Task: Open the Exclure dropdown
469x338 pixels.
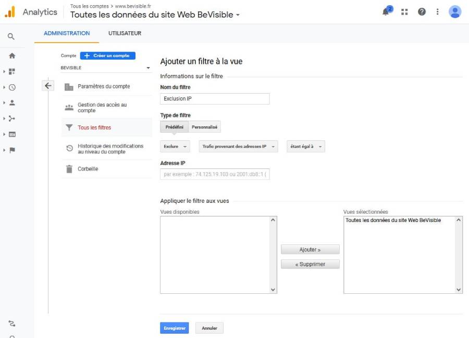Action: [x=175, y=147]
